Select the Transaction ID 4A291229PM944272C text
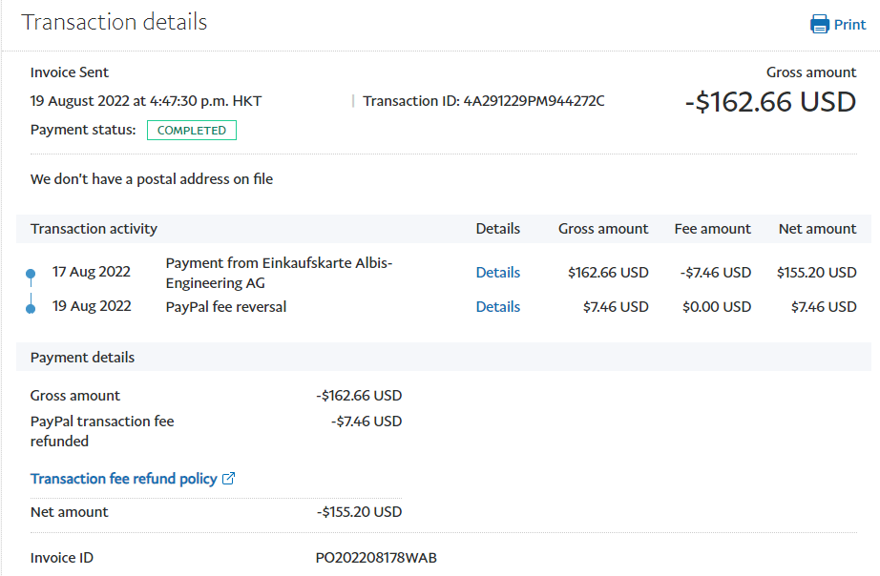The width and height of the screenshot is (880, 576). pyautogui.click(x=534, y=101)
